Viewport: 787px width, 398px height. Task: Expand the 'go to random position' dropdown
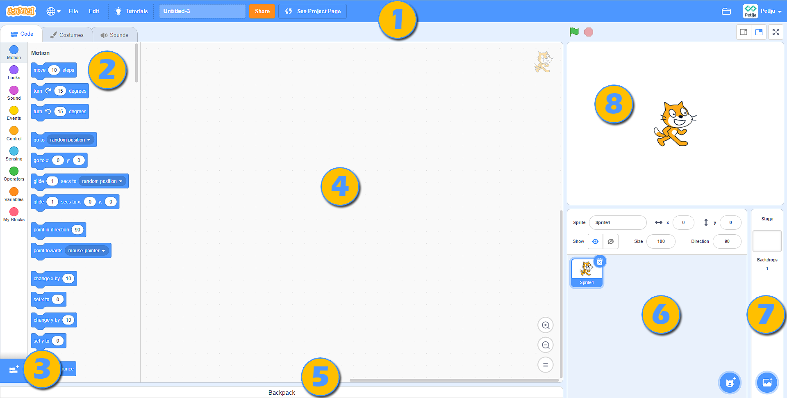click(89, 140)
